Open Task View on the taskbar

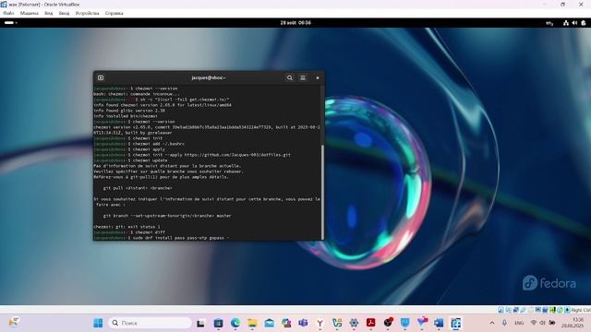200,323
